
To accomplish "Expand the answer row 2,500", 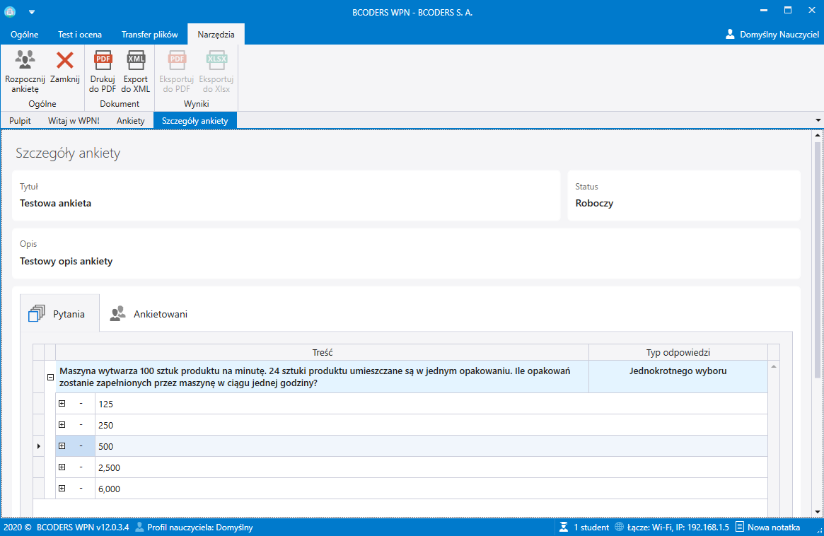I will 62,467.
